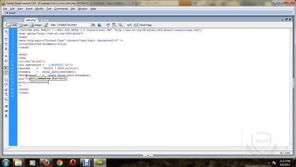Viewport: 296px width, 167px height.
Task: Restore down the document window
Action: click(286, 19)
